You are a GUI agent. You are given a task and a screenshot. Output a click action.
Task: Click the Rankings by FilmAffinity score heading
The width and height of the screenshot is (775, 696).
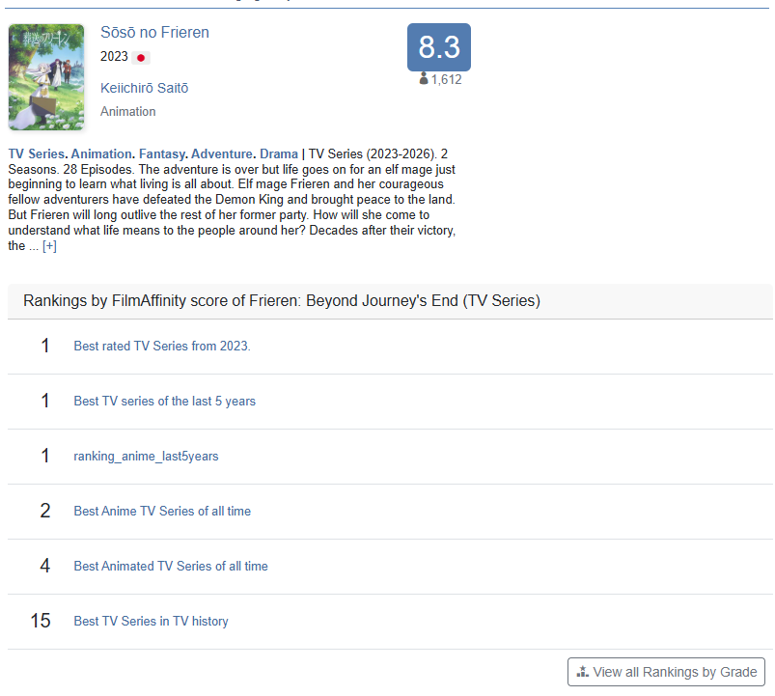pyautogui.click(x=282, y=300)
